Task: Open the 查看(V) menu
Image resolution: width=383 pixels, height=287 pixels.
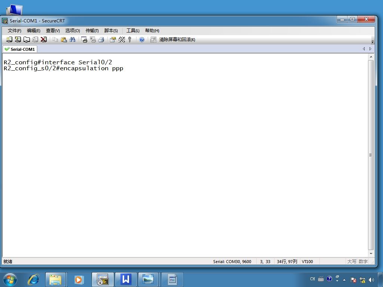Action: click(53, 31)
